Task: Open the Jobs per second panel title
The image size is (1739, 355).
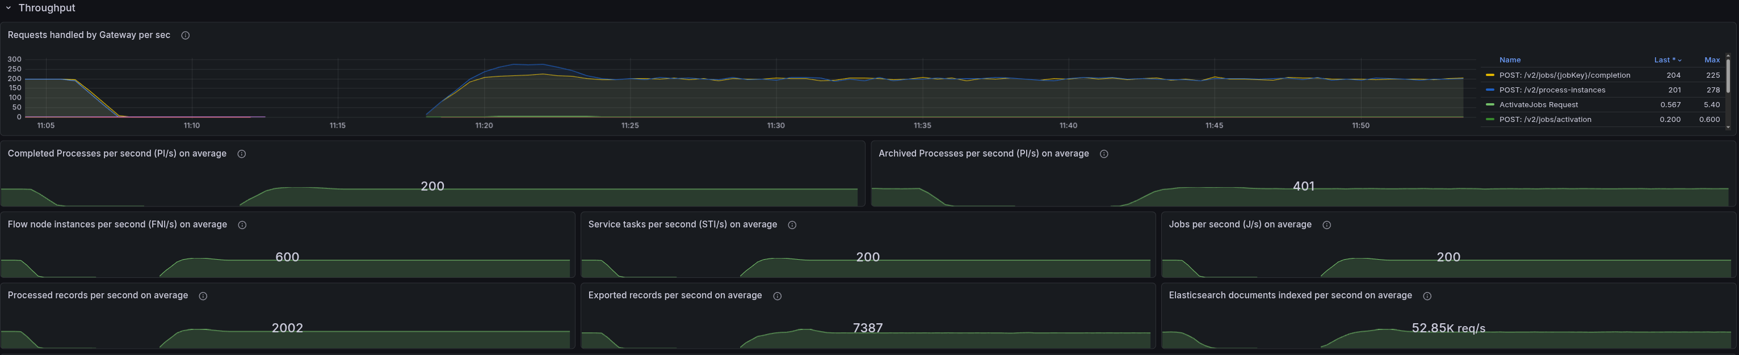Action: [x=1240, y=225]
